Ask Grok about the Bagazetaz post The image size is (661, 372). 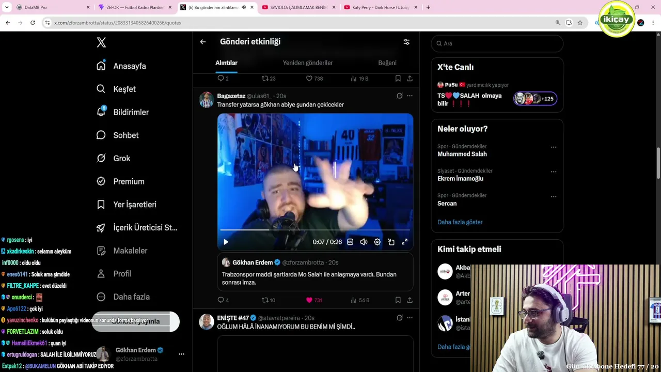click(x=400, y=96)
